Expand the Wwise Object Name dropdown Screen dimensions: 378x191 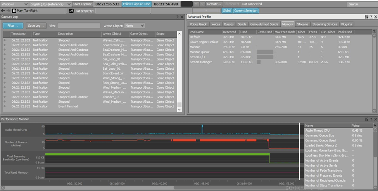(135, 26)
